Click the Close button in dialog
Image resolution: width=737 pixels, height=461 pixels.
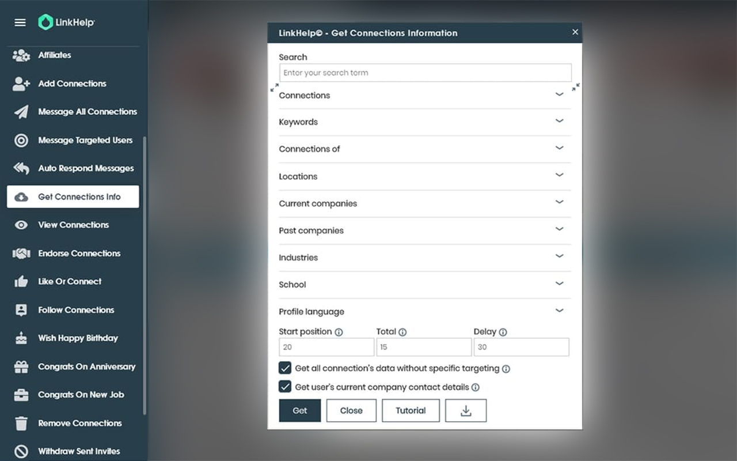click(351, 411)
